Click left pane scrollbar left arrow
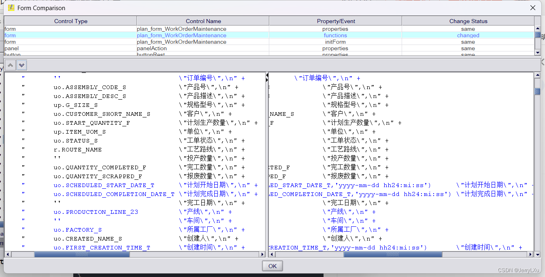Viewport: 545px width, 277px height. pyautogui.click(x=8, y=254)
